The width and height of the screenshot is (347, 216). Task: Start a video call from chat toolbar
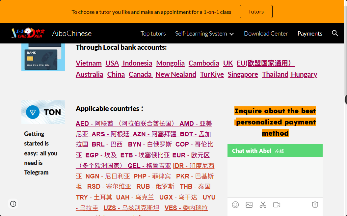pos(277,205)
